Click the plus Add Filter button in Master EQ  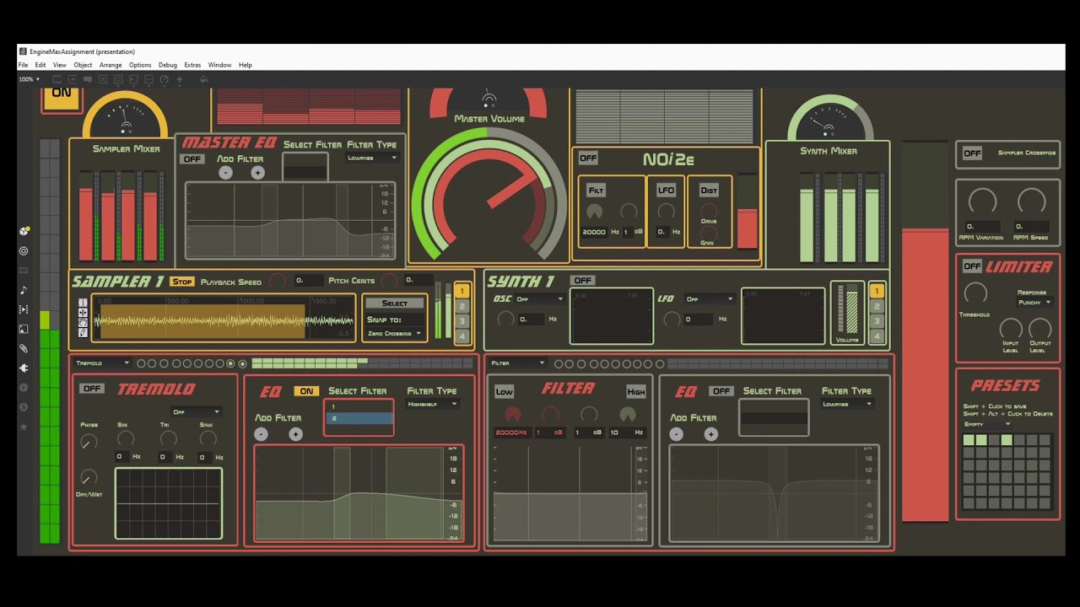coord(257,172)
